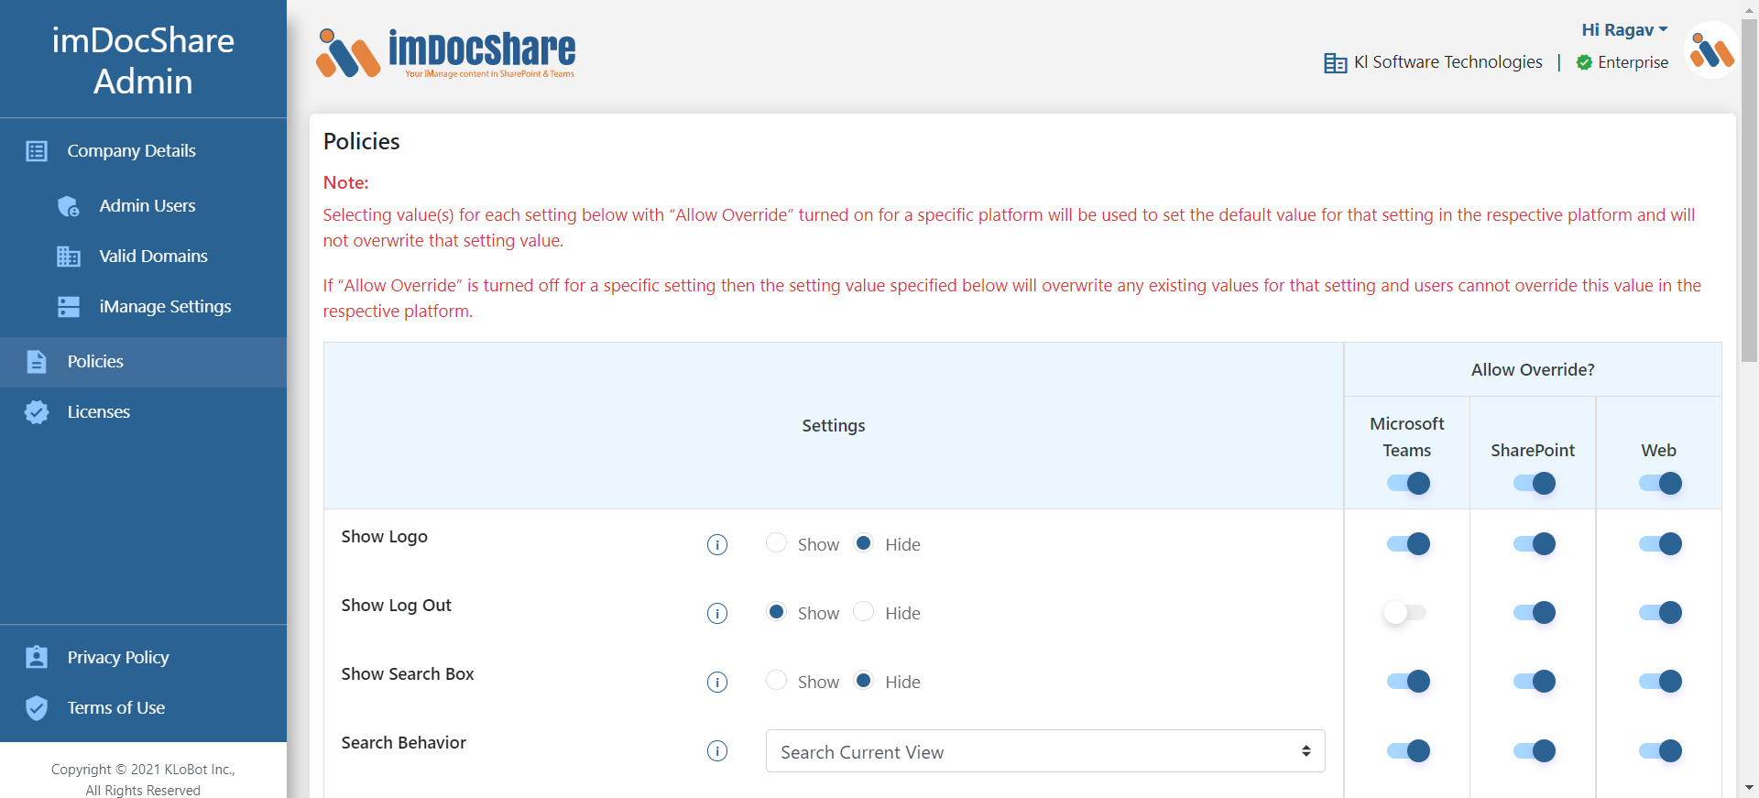Click the company building icon near KI Software
Image resolution: width=1759 pixels, height=798 pixels.
tap(1336, 63)
